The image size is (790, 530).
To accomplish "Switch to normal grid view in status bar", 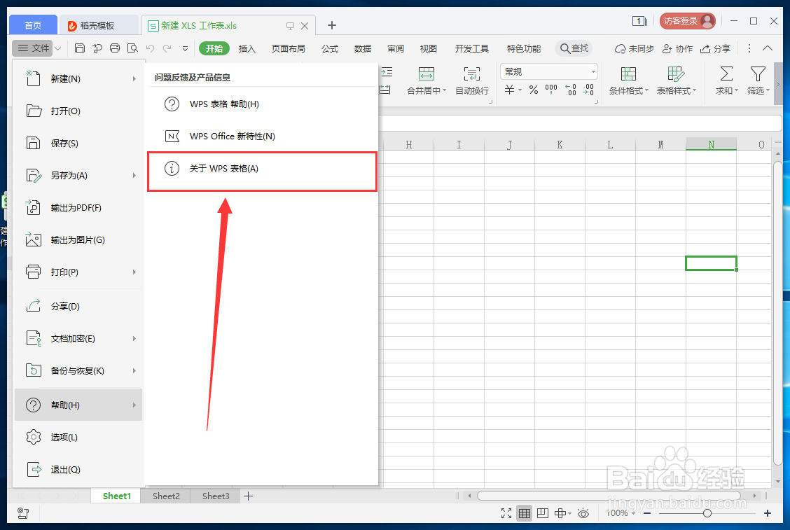I will point(525,513).
